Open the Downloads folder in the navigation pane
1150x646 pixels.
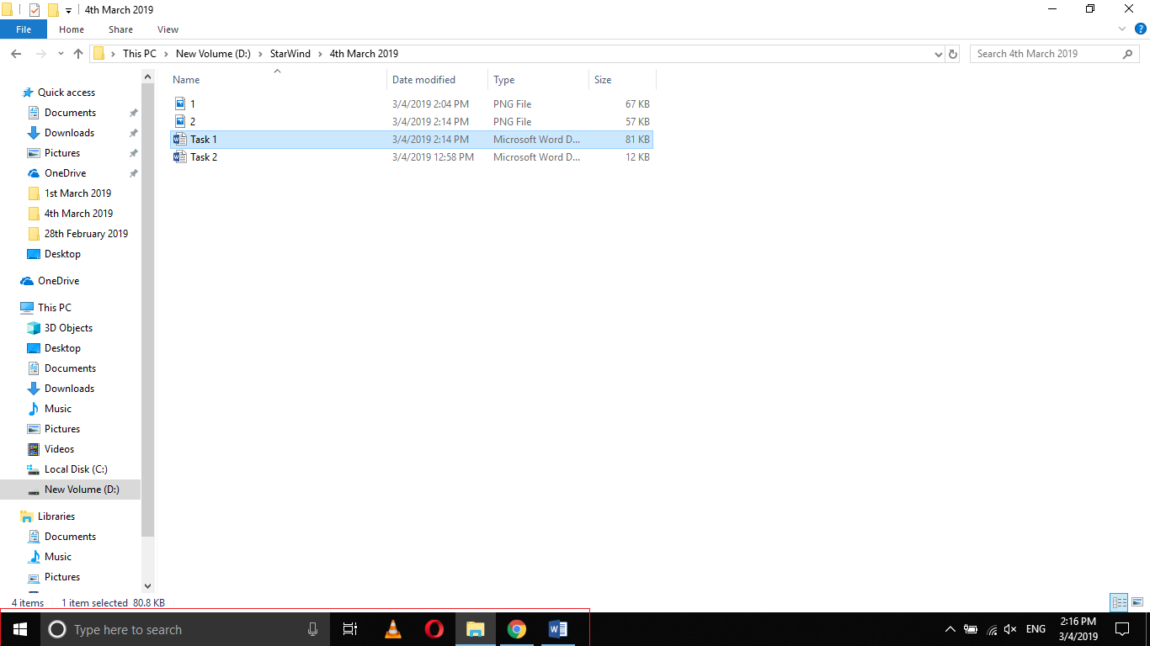click(x=68, y=132)
